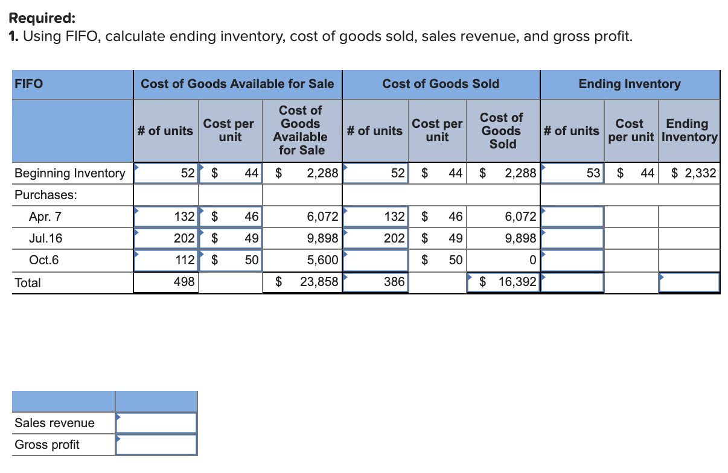
Task: Click Apr. 7 ending inventory cost per unit cell
Action: [631, 217]
